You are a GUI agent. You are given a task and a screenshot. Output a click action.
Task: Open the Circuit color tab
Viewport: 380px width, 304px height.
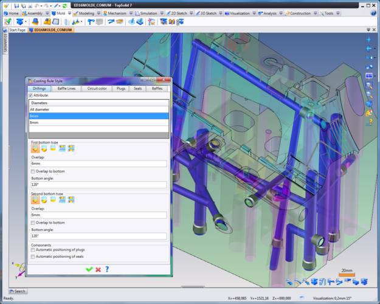(x=97, y=88)
